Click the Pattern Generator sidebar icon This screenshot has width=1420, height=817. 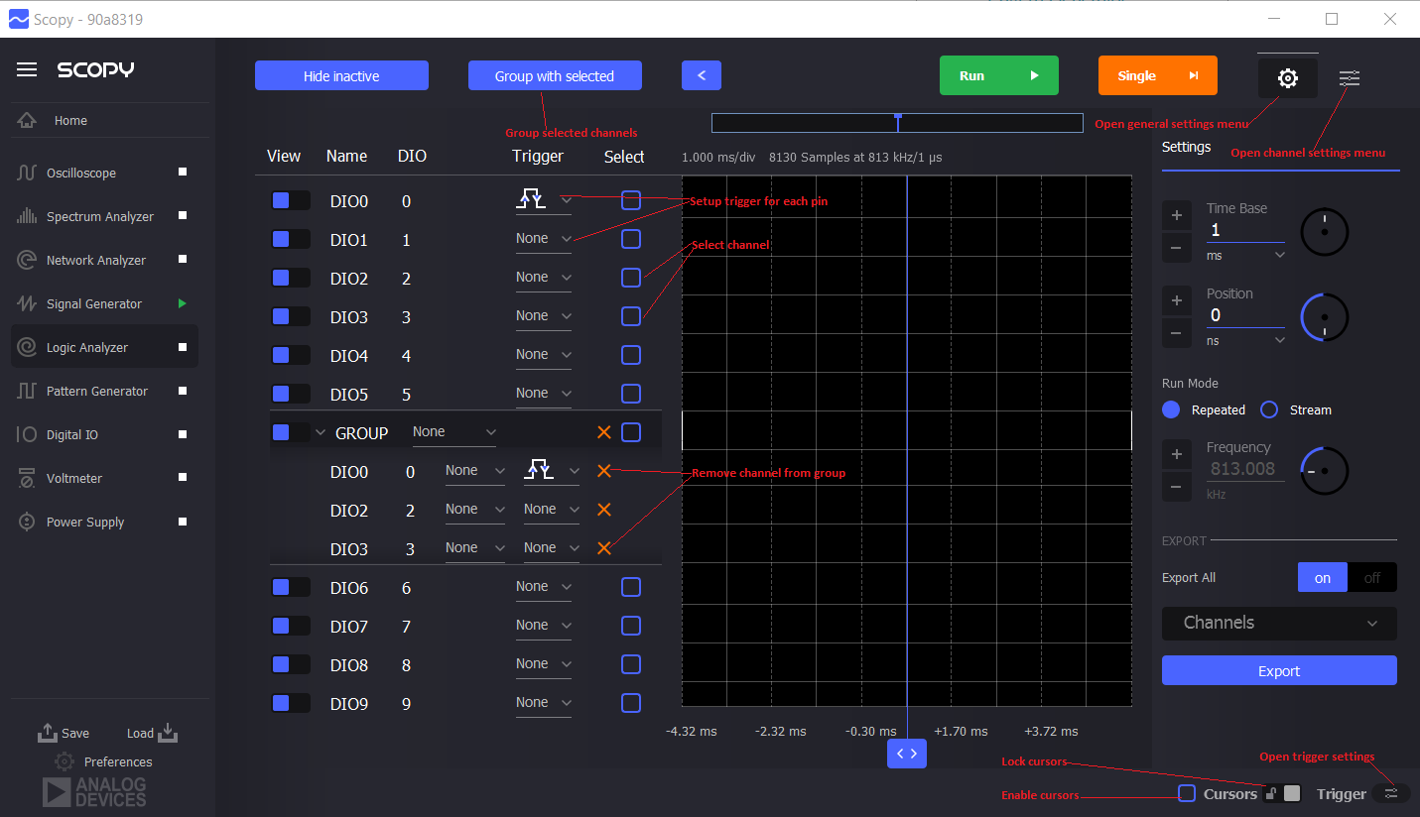point(27,391)
